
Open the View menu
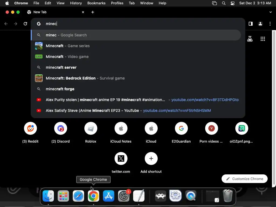click(61, 3)
